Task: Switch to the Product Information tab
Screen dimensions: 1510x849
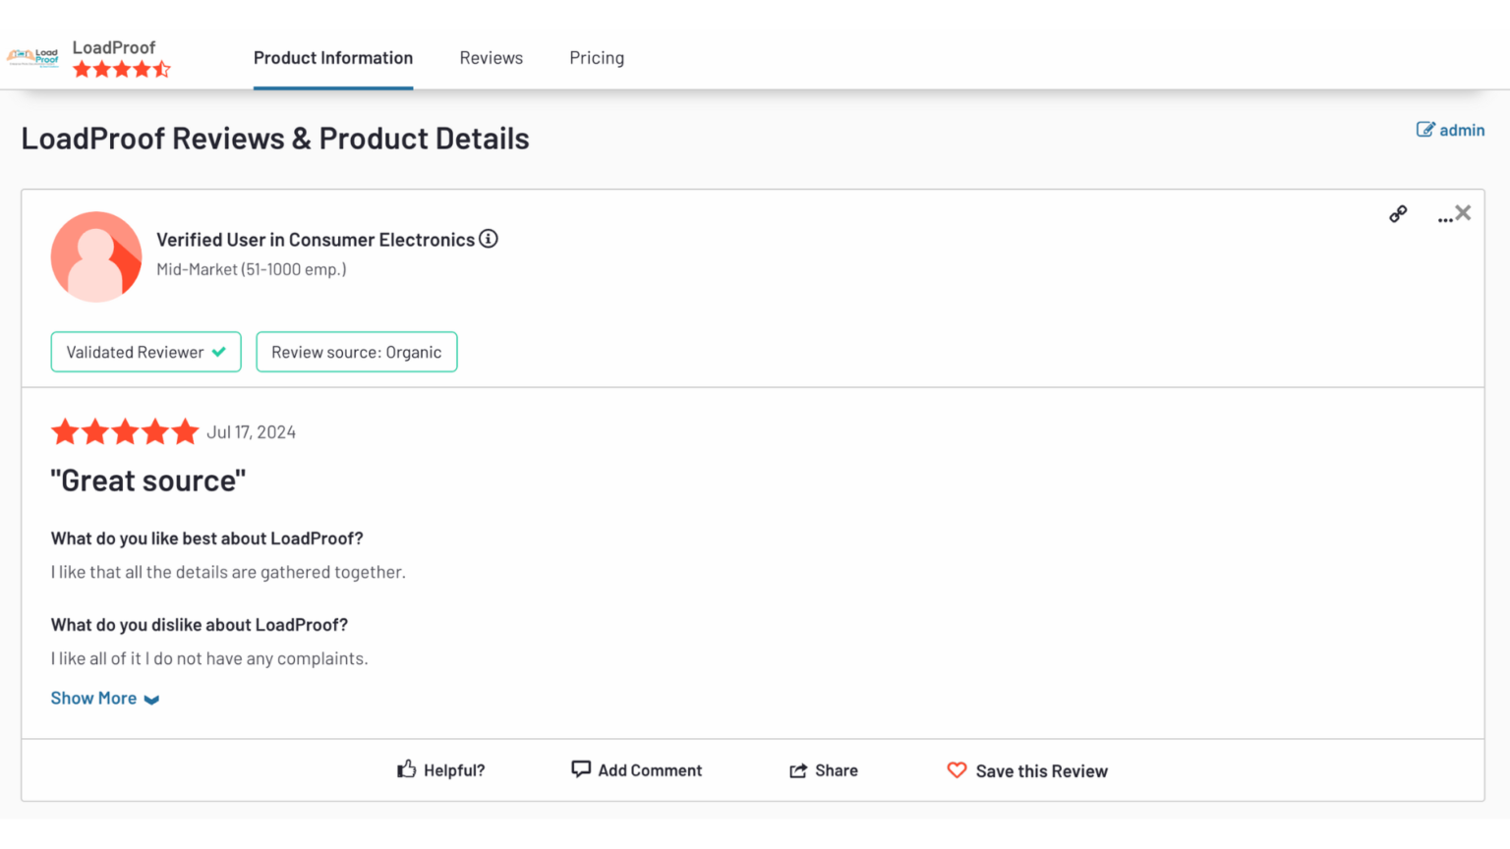Action: (333, 58)
